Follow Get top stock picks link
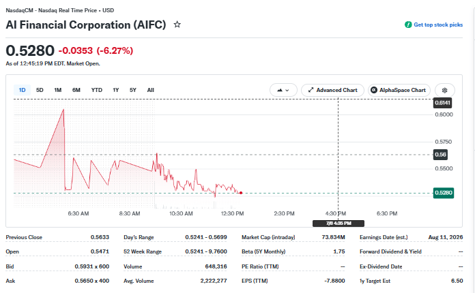Screen dimensions: 475x293 click(438, 25)
